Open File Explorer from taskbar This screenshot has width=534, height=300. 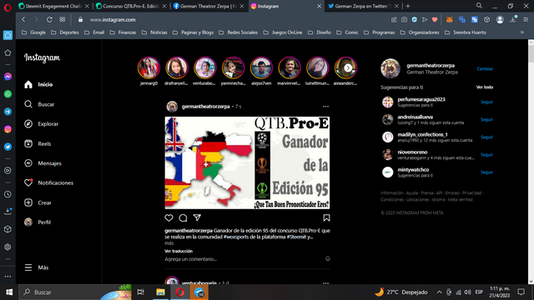160,292
